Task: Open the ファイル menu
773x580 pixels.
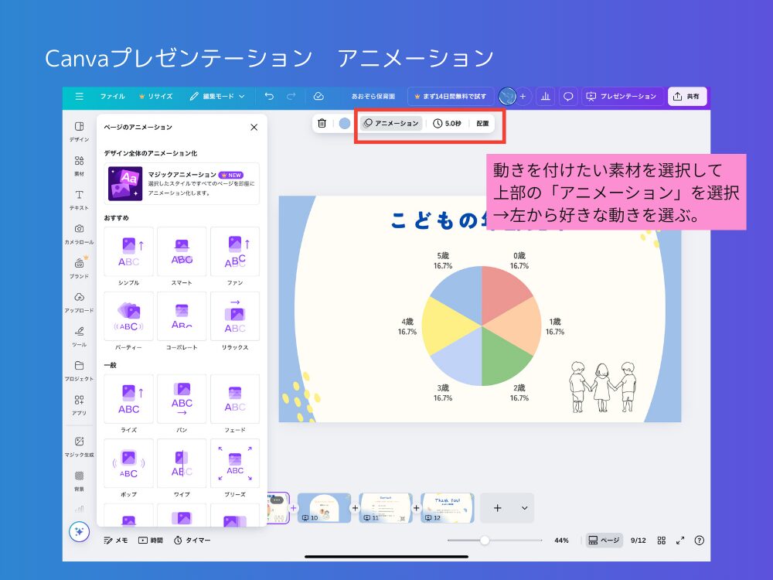Action: coord(113,96)
